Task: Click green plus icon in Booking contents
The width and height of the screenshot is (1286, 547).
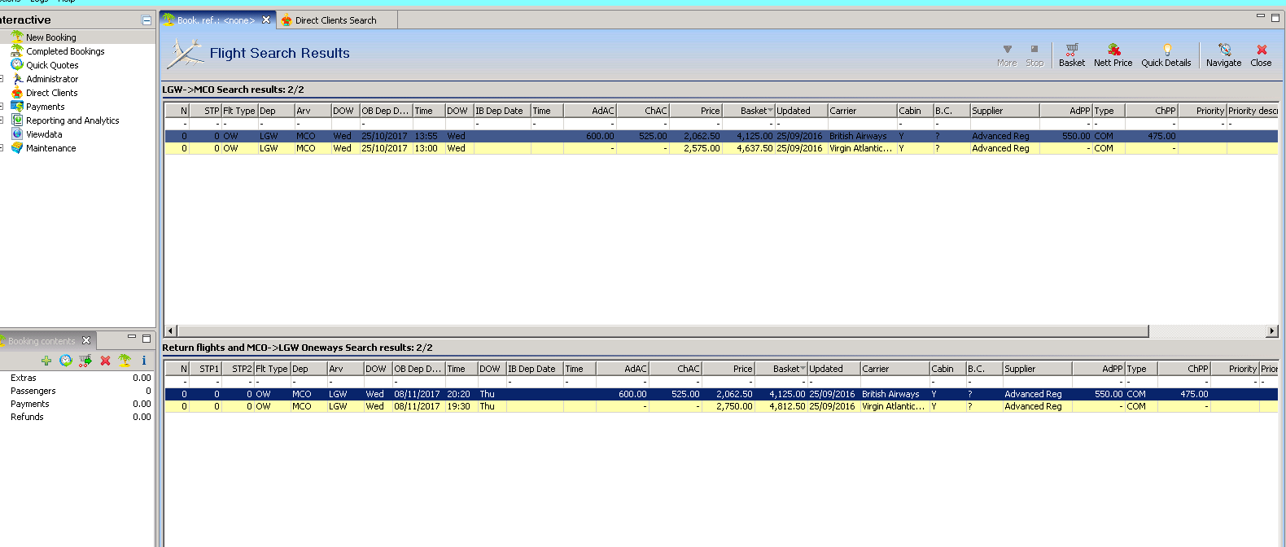Action: point(46,361)
